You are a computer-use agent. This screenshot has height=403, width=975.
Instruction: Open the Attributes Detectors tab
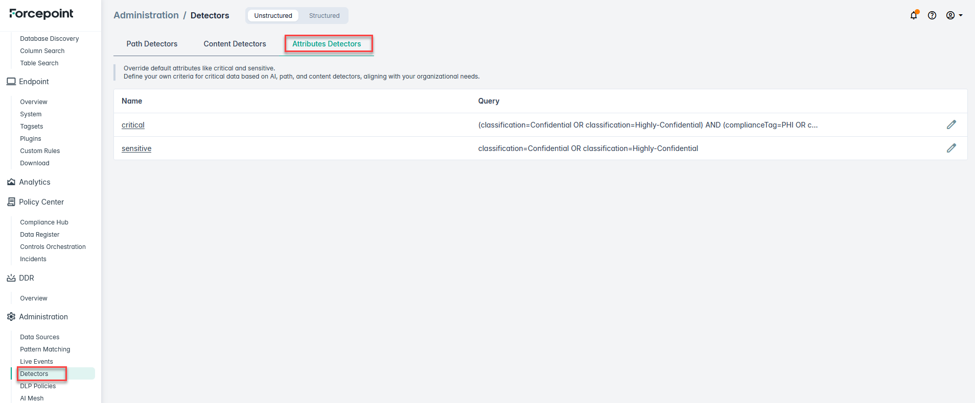click(327, 44)
